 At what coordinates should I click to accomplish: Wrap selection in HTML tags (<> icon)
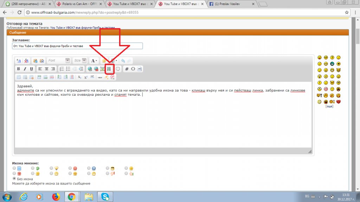point(133,69)
